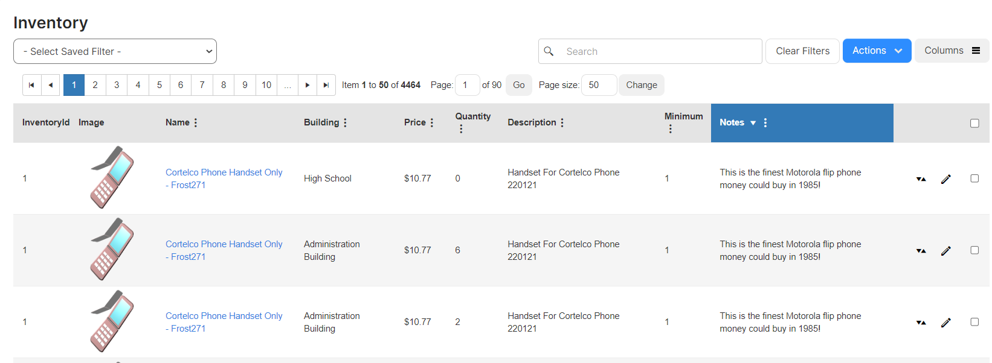Click the Inventory page heading
The height and width of the screenshot is (363, 992).
(51, 23)
